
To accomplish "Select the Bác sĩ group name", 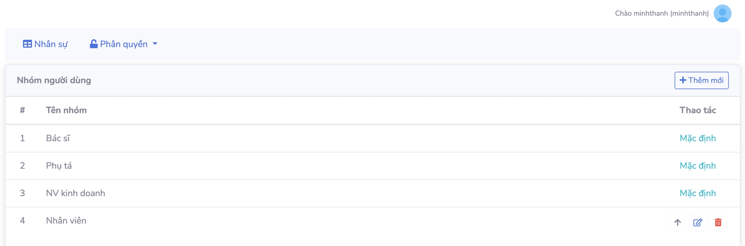I will point(58,138).
